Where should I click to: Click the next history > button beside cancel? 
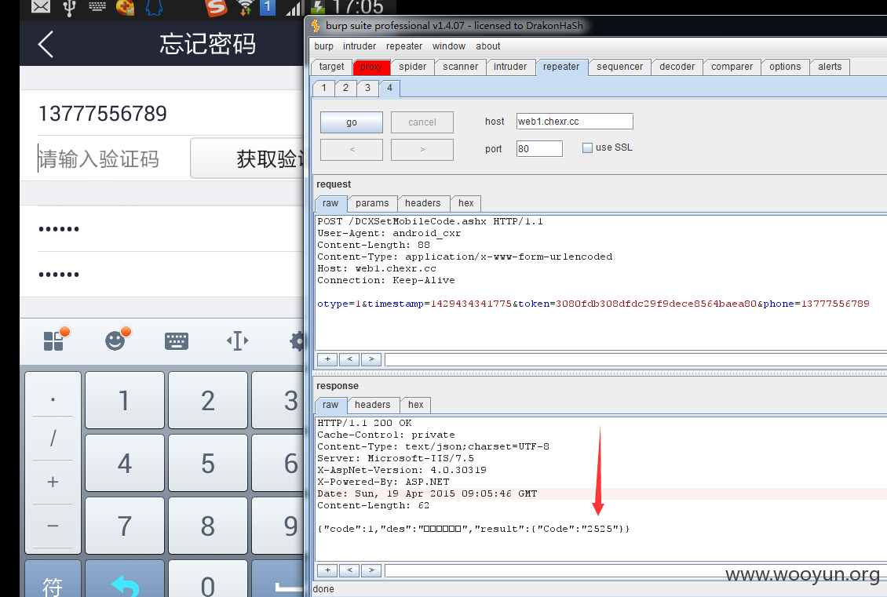click(422, 150)
